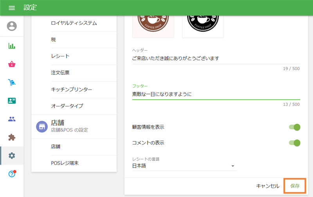Click the 設定 page title
This screenshot has height=197, width=313.
coord(31,7)
